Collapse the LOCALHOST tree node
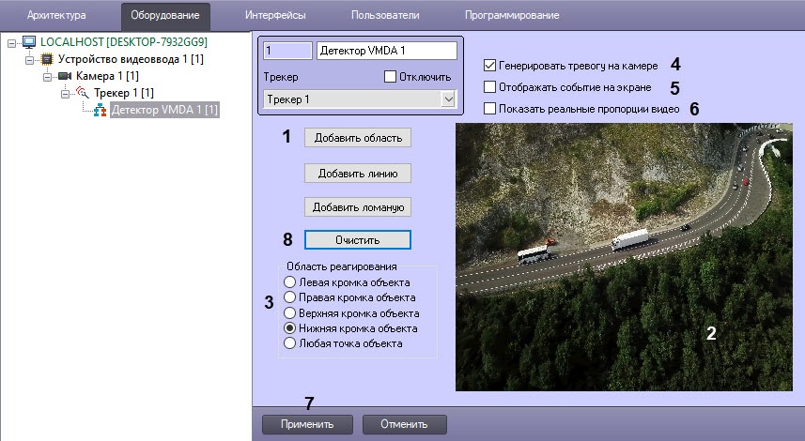The image size is (805, 441). point(12,43)
